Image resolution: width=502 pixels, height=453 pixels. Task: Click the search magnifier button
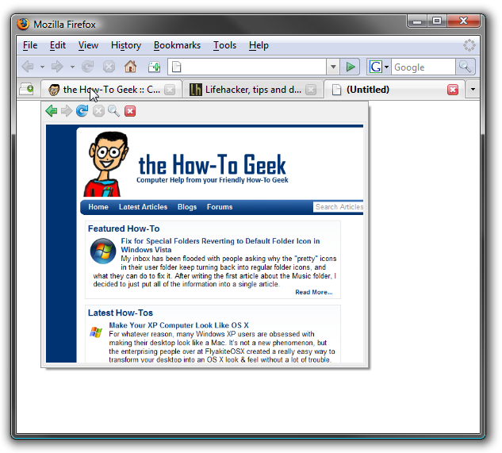466,67
